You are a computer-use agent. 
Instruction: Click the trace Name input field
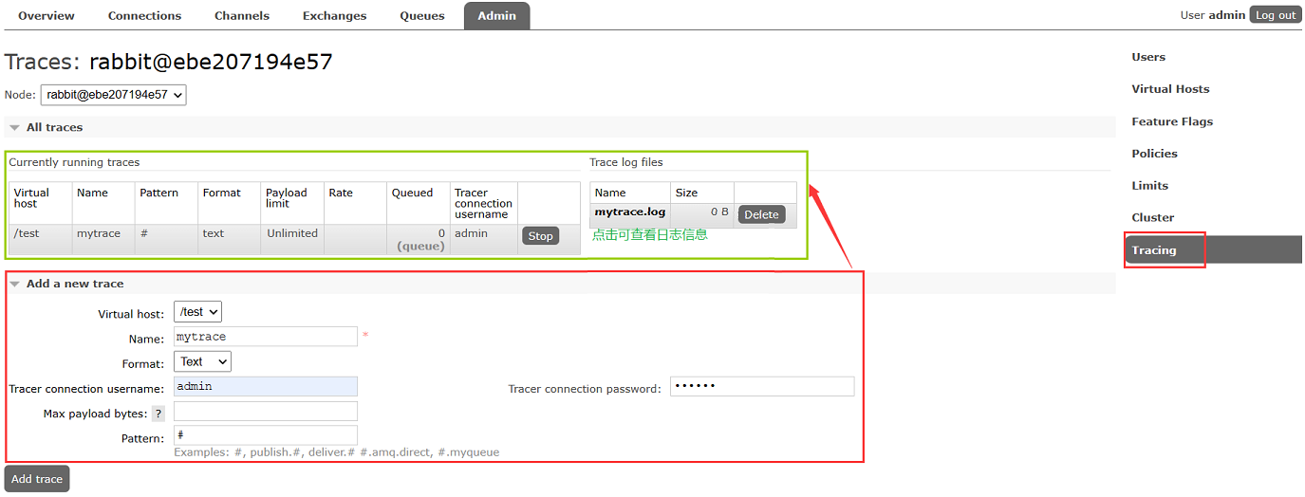click(x=266, y=337)
